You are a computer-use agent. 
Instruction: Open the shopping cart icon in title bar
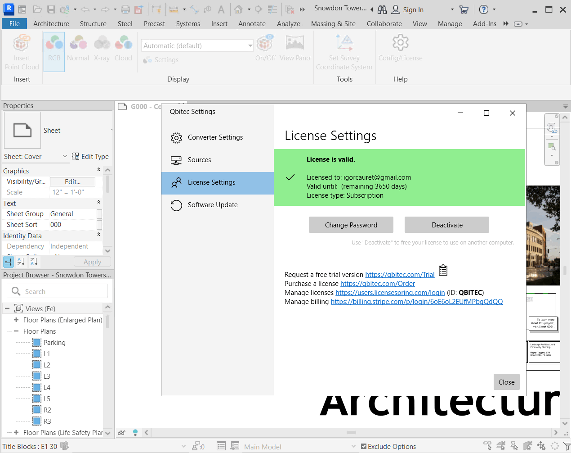(x=464, y=9)
